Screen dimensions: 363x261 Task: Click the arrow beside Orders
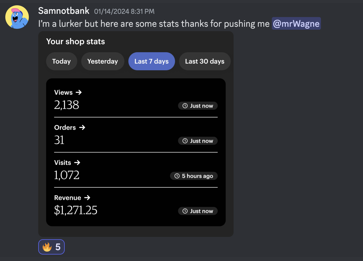[x=82, y=128]
